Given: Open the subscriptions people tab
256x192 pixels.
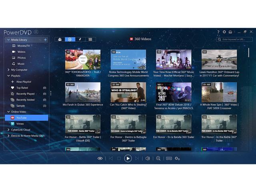Looking at the screenshot, I should (x=60, y=39).
